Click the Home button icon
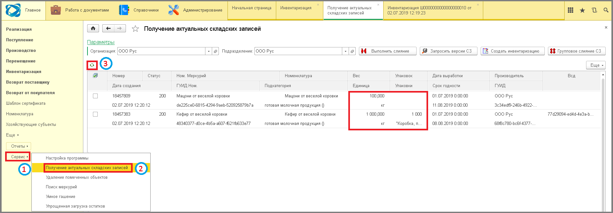 point(93,29)
